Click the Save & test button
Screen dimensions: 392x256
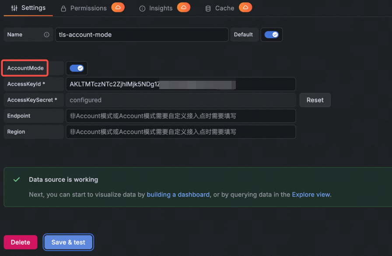pyautogui.click(x=68, y=242)
